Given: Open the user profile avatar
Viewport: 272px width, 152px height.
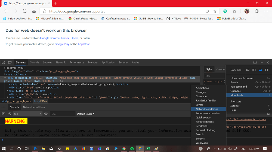Looking at the screenshot, I should pos(247,11).
